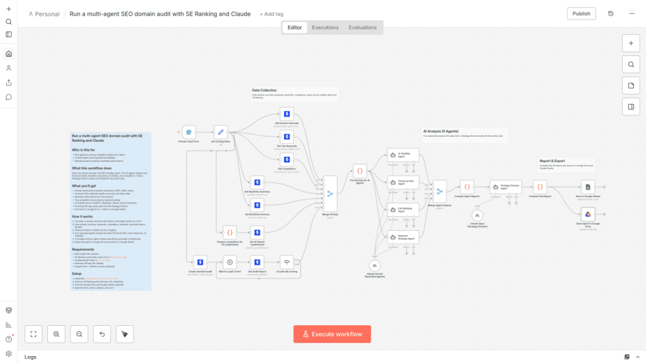646x363 pixels.
Task: Open the three-dot workflow options menu
Action: coord(631,14)
